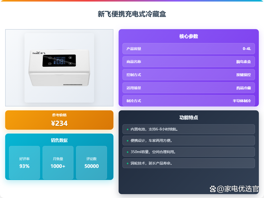The image size is (264, 198).
Task: Click the 功能特点 section heading
Action: 188,118
